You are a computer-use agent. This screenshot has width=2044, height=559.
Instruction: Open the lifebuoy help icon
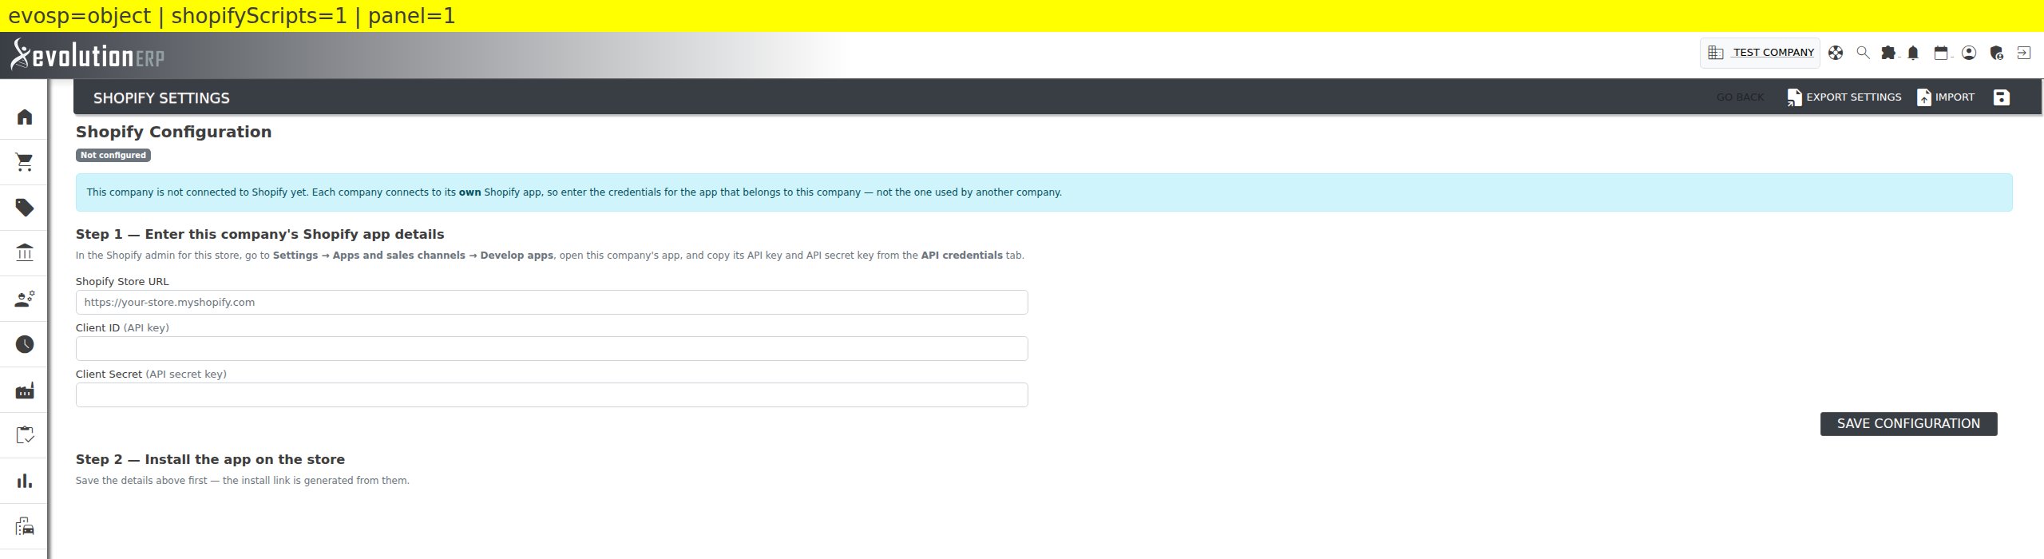(1836, 53)
